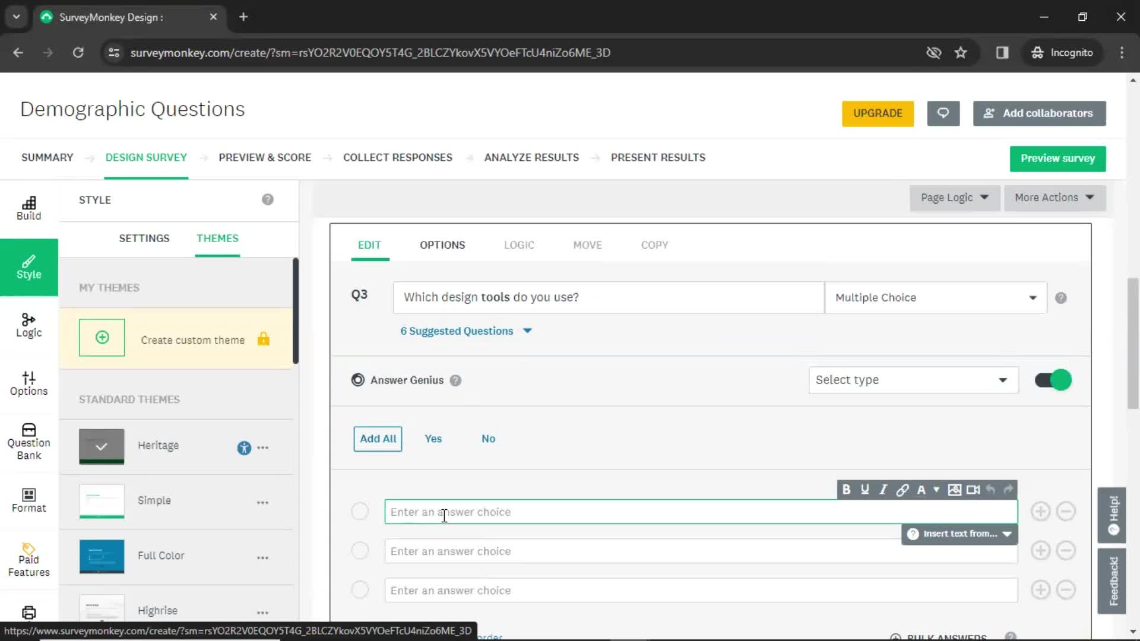Click the Italic formatting icon

[883, 489]
